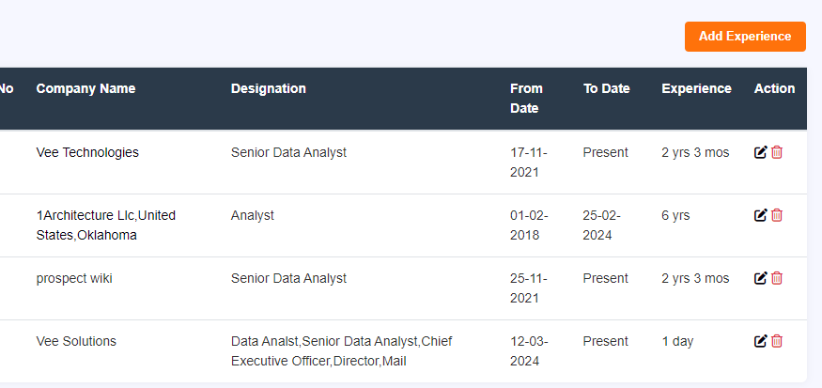The width and height of the screenshot is (822, 388).
Task: Select the Designation column header
Action: click(x=269, y=88)
